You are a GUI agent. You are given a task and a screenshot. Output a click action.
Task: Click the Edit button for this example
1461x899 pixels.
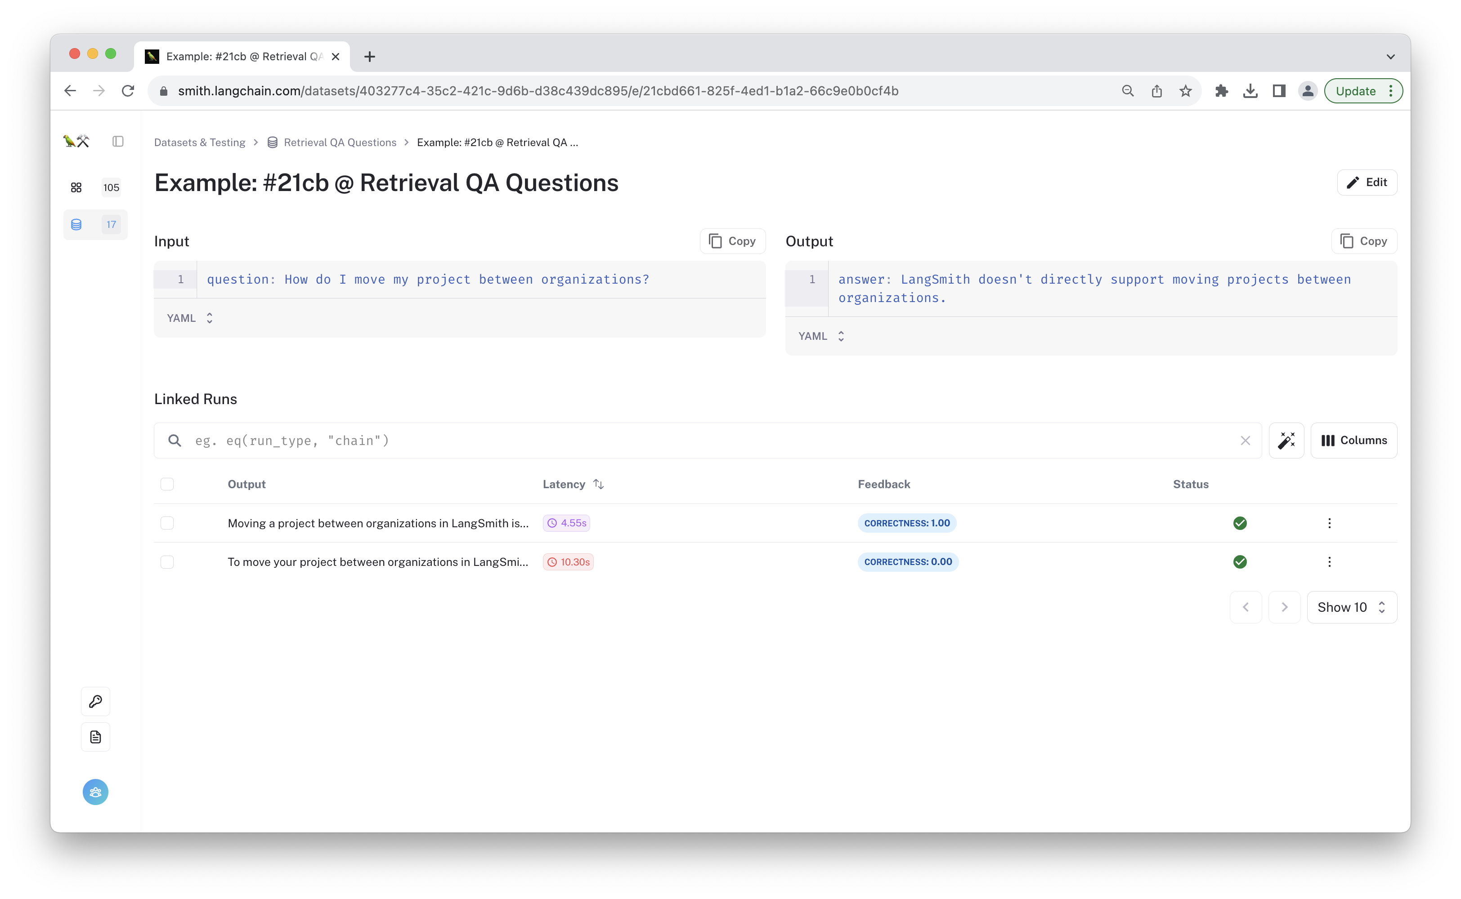pyautogui.click(x=1368, y=182)
